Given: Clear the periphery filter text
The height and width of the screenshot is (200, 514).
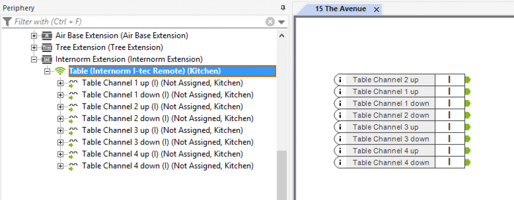Looking at the screenshot, I should [270, 22].
